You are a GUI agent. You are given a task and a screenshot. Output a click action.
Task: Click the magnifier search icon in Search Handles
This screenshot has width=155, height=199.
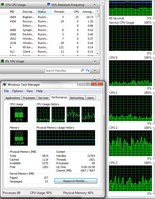pos(82,70)
